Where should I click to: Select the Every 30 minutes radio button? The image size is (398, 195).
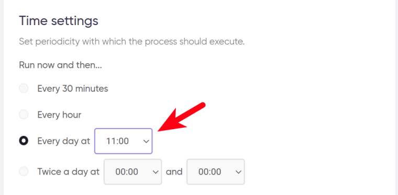coord(24,88)
